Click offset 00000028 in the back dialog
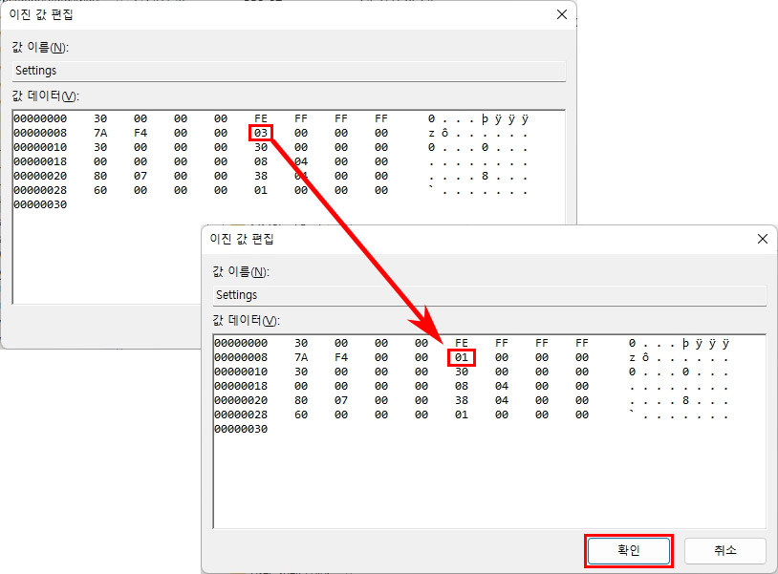Image resolution: width=778 pixels, height=574 pixels. (40, 190)
